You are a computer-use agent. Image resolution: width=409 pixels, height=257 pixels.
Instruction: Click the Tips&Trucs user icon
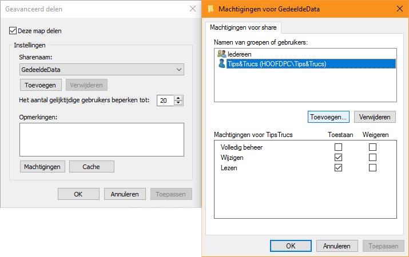222,64
